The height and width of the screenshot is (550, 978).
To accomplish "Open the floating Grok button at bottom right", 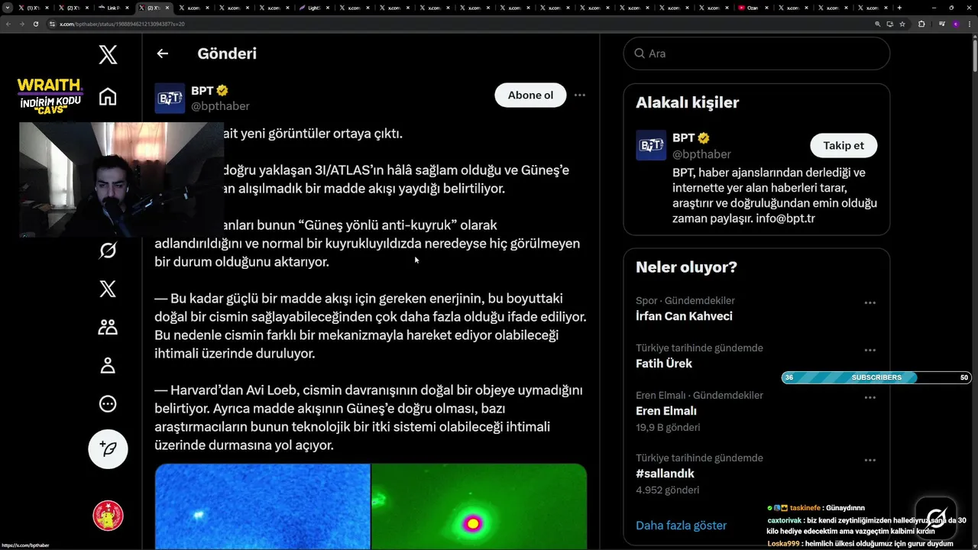I will click(x=937, y=517).
